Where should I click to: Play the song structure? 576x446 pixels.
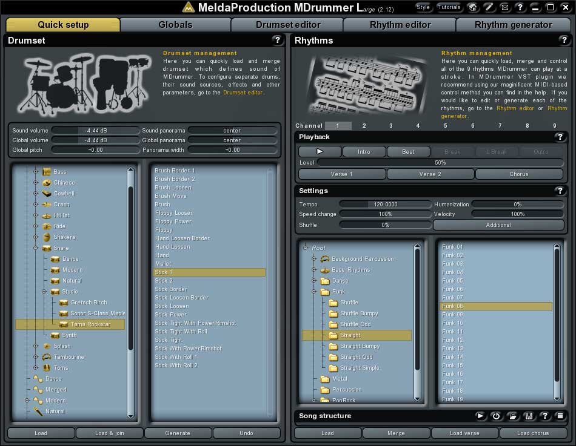tap(480, 416)
